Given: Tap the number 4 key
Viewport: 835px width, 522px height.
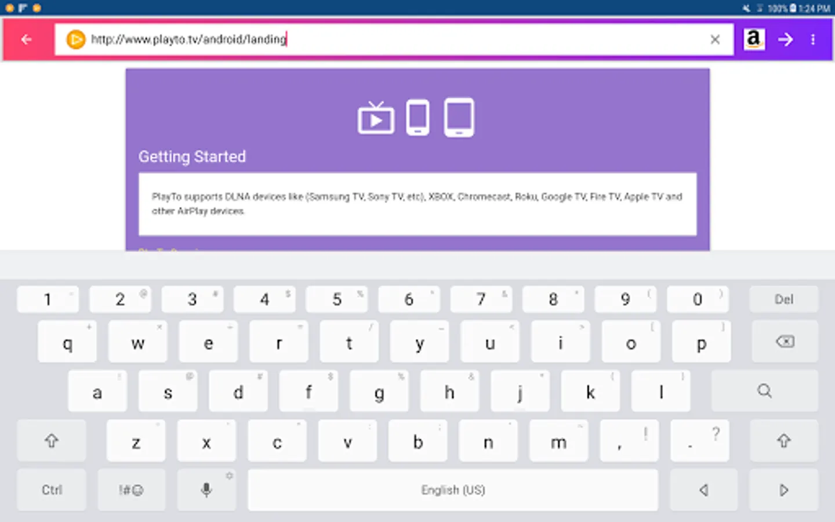Looking at the screenshot, I should [264, 299].
